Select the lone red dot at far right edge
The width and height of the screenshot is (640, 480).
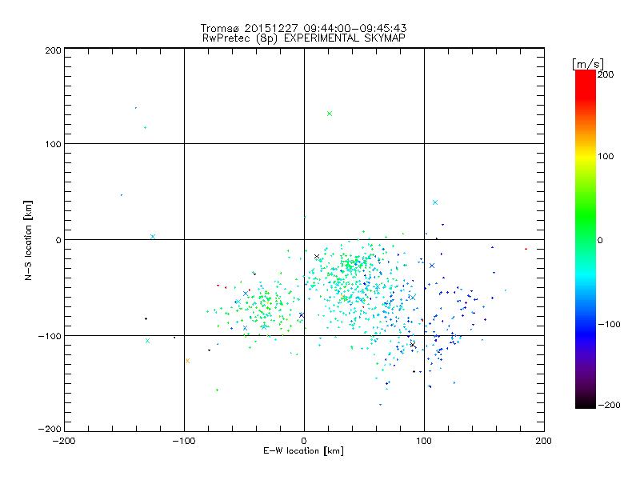pyautogui.click(x=526, y=249)
